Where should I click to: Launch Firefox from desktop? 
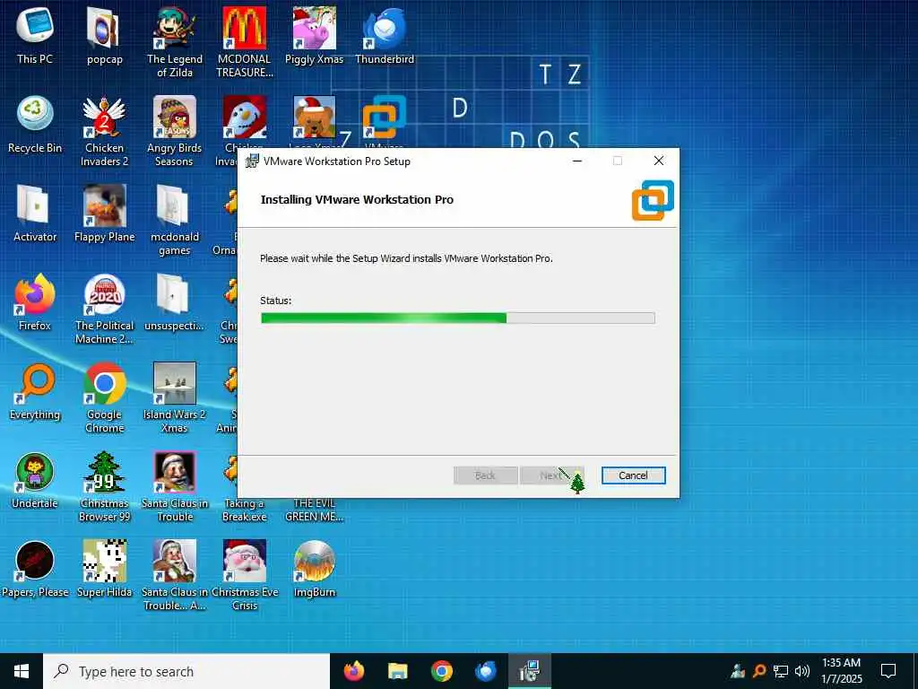point(35,302)
